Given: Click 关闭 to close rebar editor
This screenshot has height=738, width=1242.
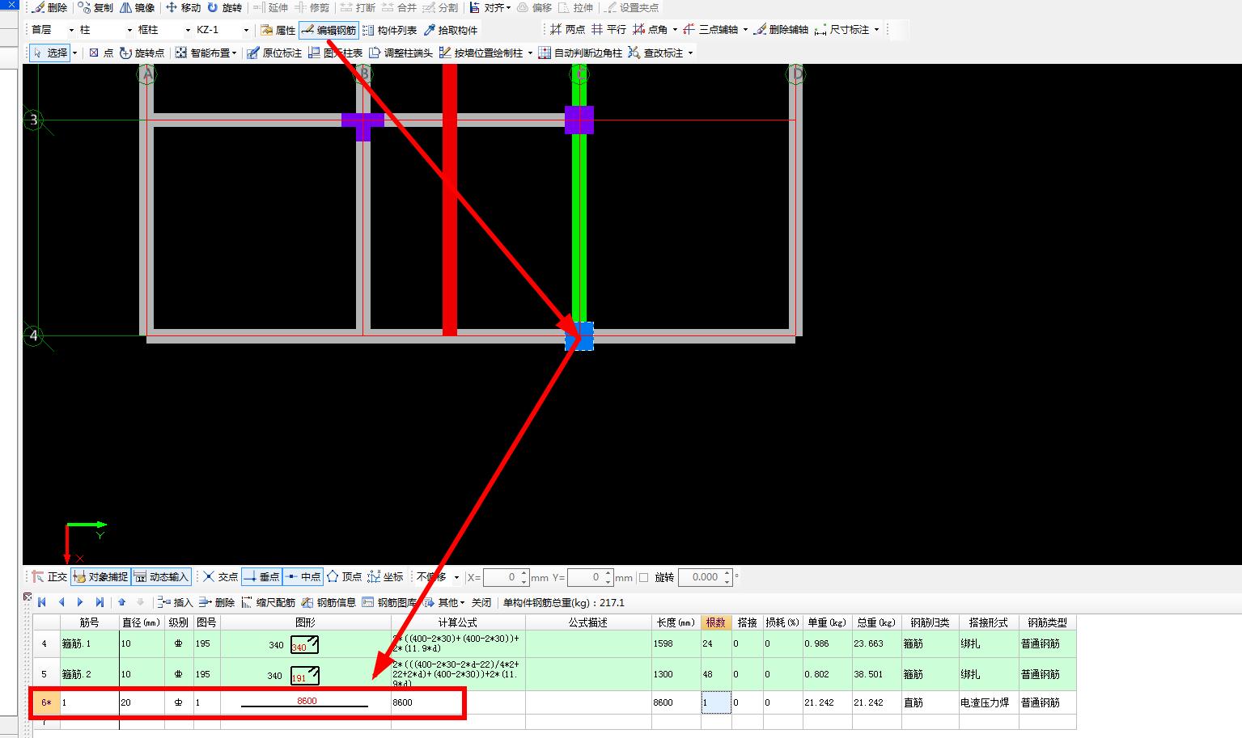Looking at the screenshot, I should (481, 602).
